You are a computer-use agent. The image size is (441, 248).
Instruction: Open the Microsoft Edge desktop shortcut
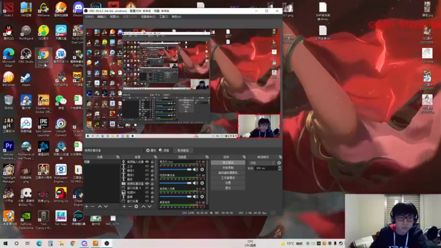8,58
